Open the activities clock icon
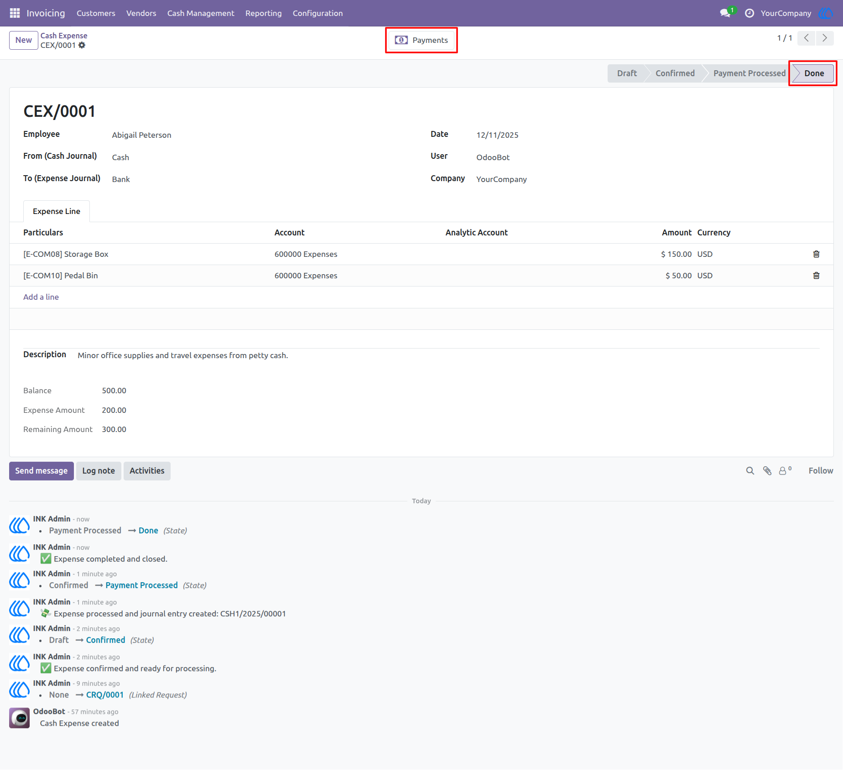This screenshot has height=771, width=843. click(749, 13)
